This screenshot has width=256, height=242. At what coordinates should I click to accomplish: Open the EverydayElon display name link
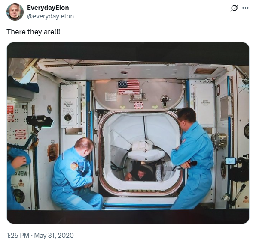coord(48,8)
